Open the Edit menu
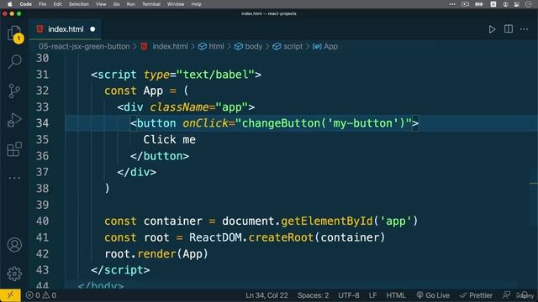 click(58, 4)
